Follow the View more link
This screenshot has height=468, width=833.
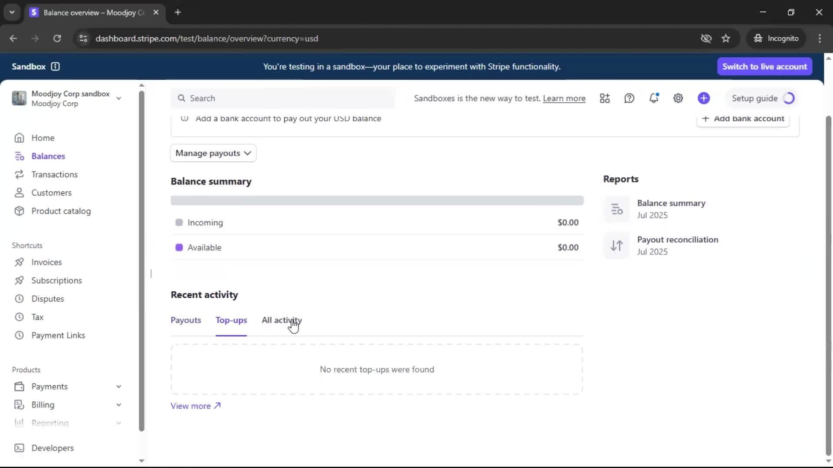(195, 406)
